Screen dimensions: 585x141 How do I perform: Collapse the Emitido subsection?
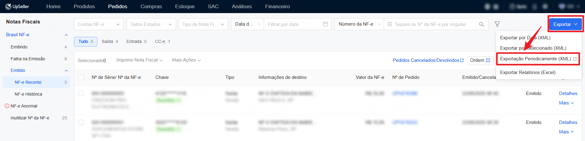point(66,71)
